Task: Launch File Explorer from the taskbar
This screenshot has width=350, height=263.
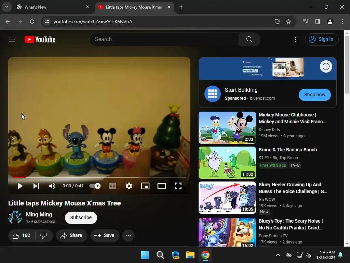Action: pos(190,255)
